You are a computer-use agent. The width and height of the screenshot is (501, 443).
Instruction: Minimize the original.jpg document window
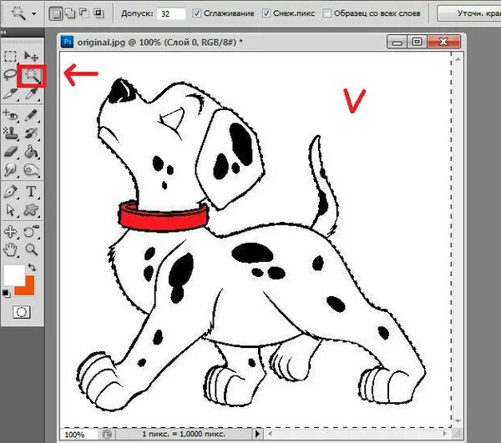click(x=397, y=42)
